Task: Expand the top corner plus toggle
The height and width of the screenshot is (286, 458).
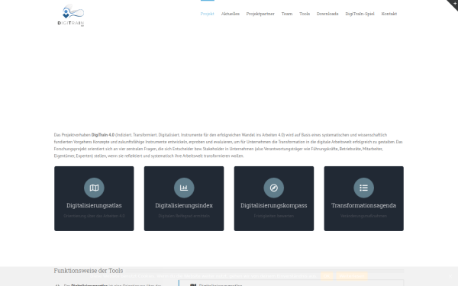Action: (x=453, y=4)
